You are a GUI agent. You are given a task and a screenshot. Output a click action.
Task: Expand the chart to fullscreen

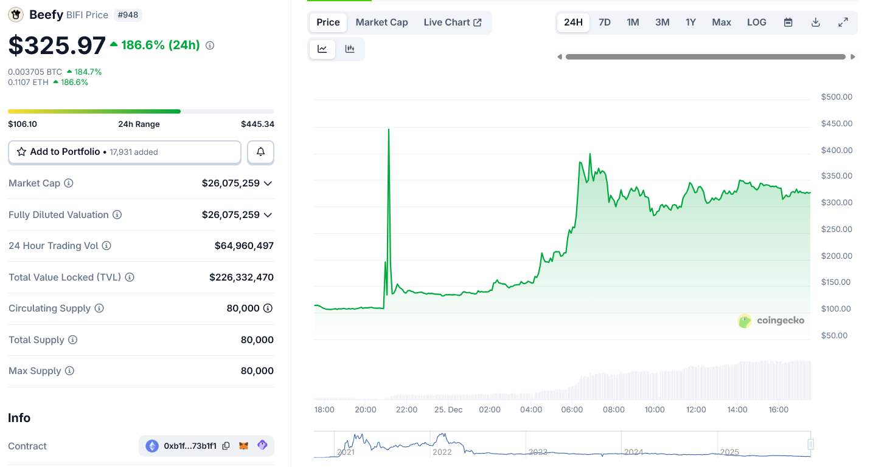coord(843,22)
